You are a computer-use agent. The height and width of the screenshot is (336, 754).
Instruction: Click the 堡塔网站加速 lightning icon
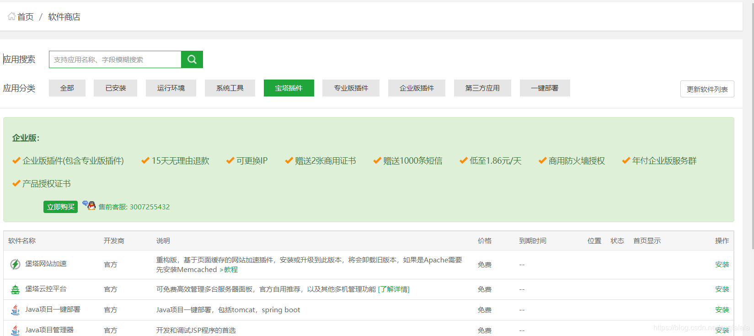(15, 264)
